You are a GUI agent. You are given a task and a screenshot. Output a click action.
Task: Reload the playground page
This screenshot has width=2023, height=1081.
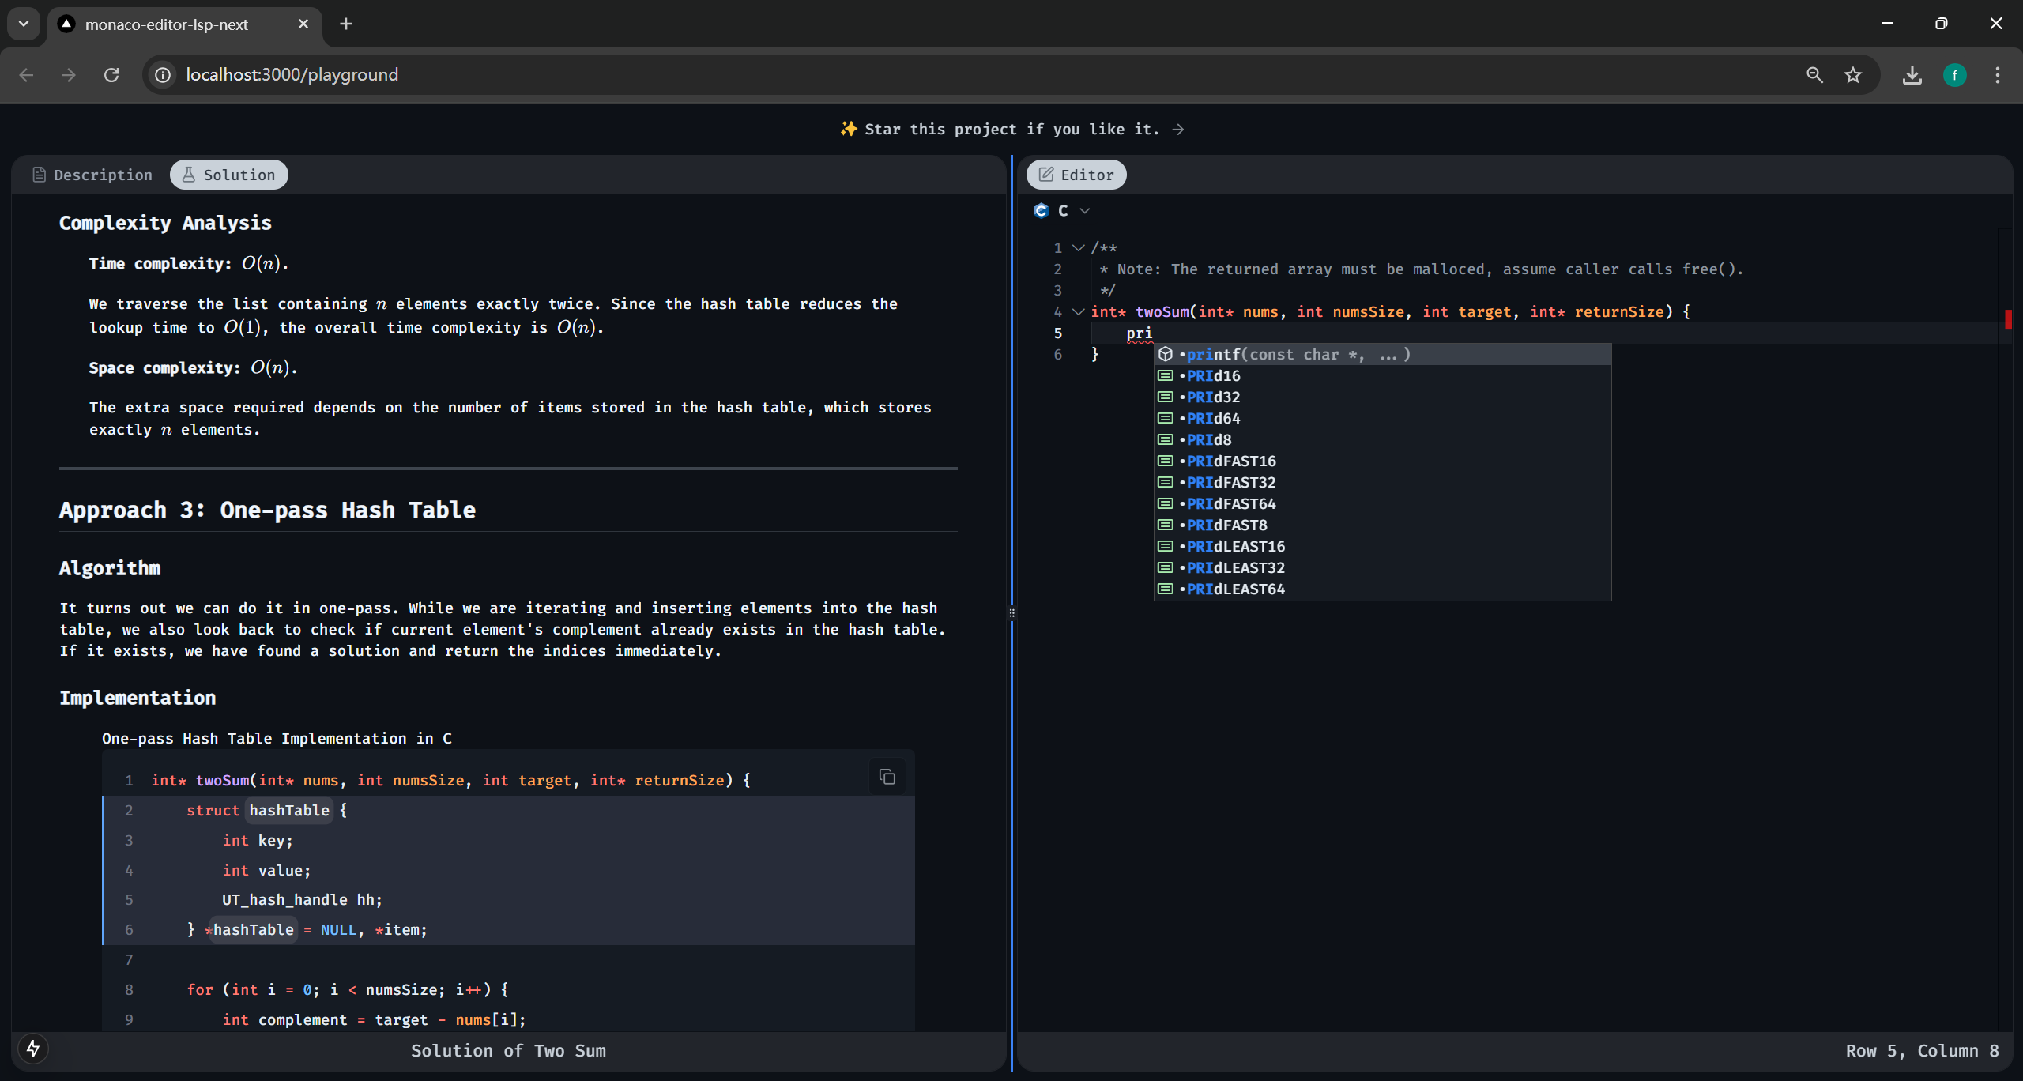click(x=111, y=75)
